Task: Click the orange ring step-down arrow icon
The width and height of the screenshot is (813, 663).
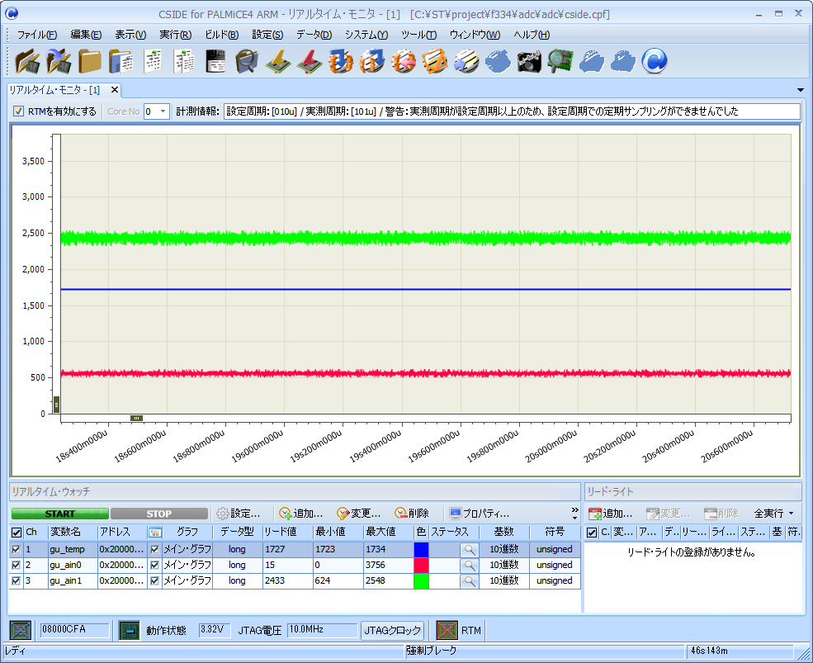Action: (341, 61)
